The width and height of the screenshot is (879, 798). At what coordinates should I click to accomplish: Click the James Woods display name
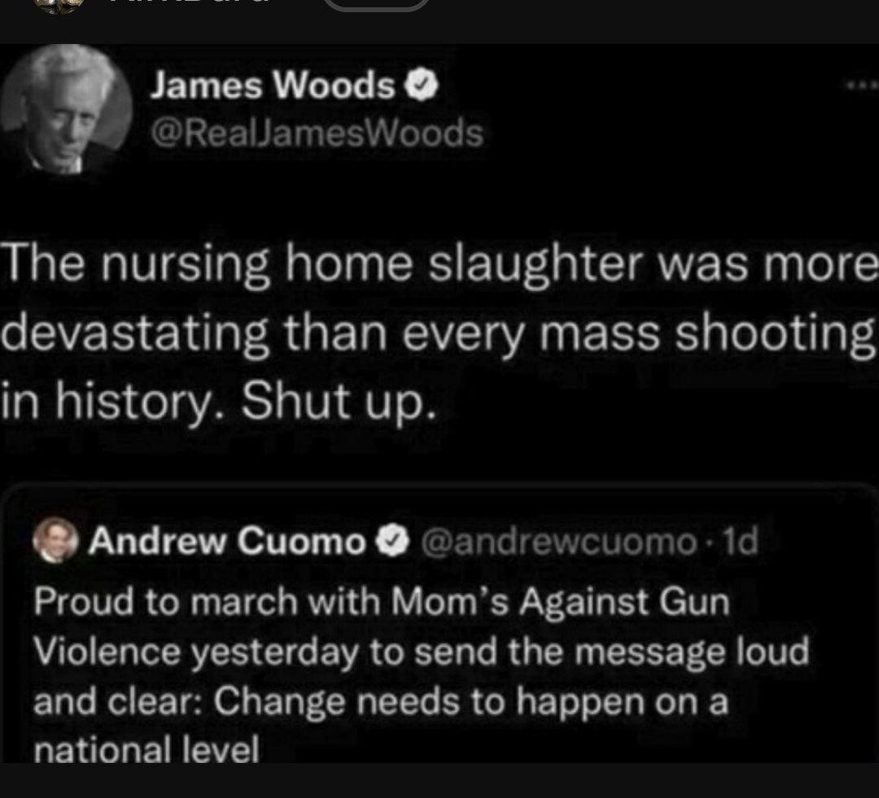pos(273,85)
